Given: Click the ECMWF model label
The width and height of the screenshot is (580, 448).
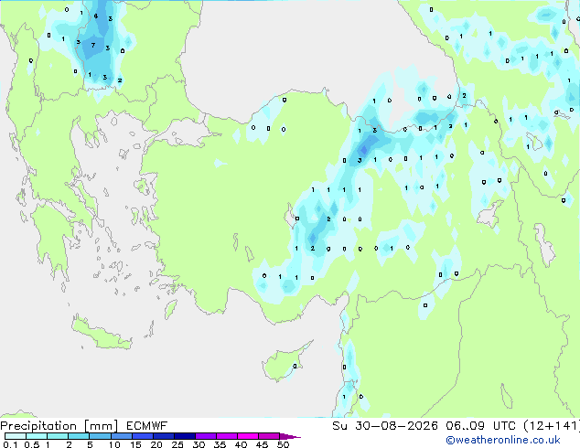Looking at the screenshot, I should click(x=147, y=426).
